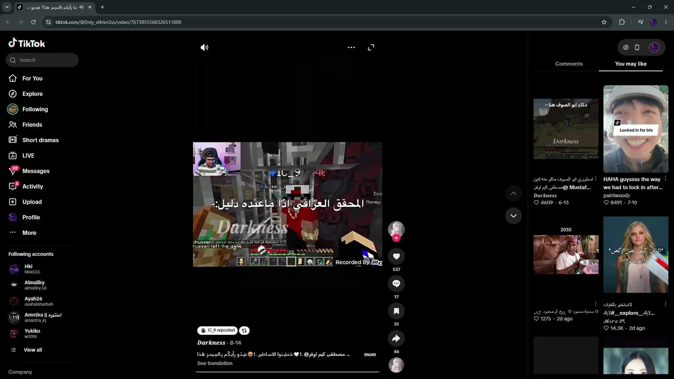Image resolution: width=674 pixels, height=379 pixels.
Task: Go to the For You feed
Action: [32, 78]
